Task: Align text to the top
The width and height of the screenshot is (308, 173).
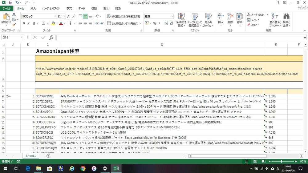Action: [x=80, y=16]
